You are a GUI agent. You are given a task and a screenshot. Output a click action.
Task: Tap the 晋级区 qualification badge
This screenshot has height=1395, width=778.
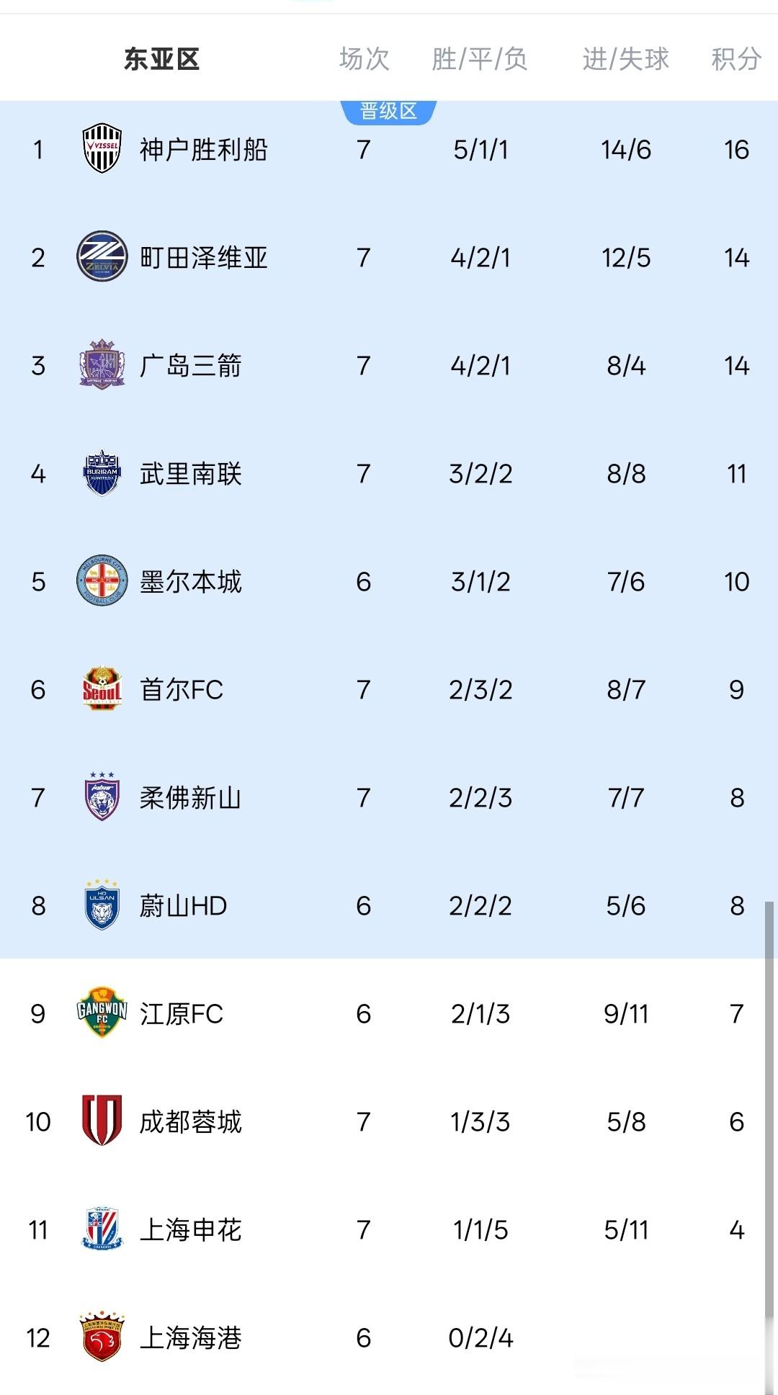tap(388, 112)
